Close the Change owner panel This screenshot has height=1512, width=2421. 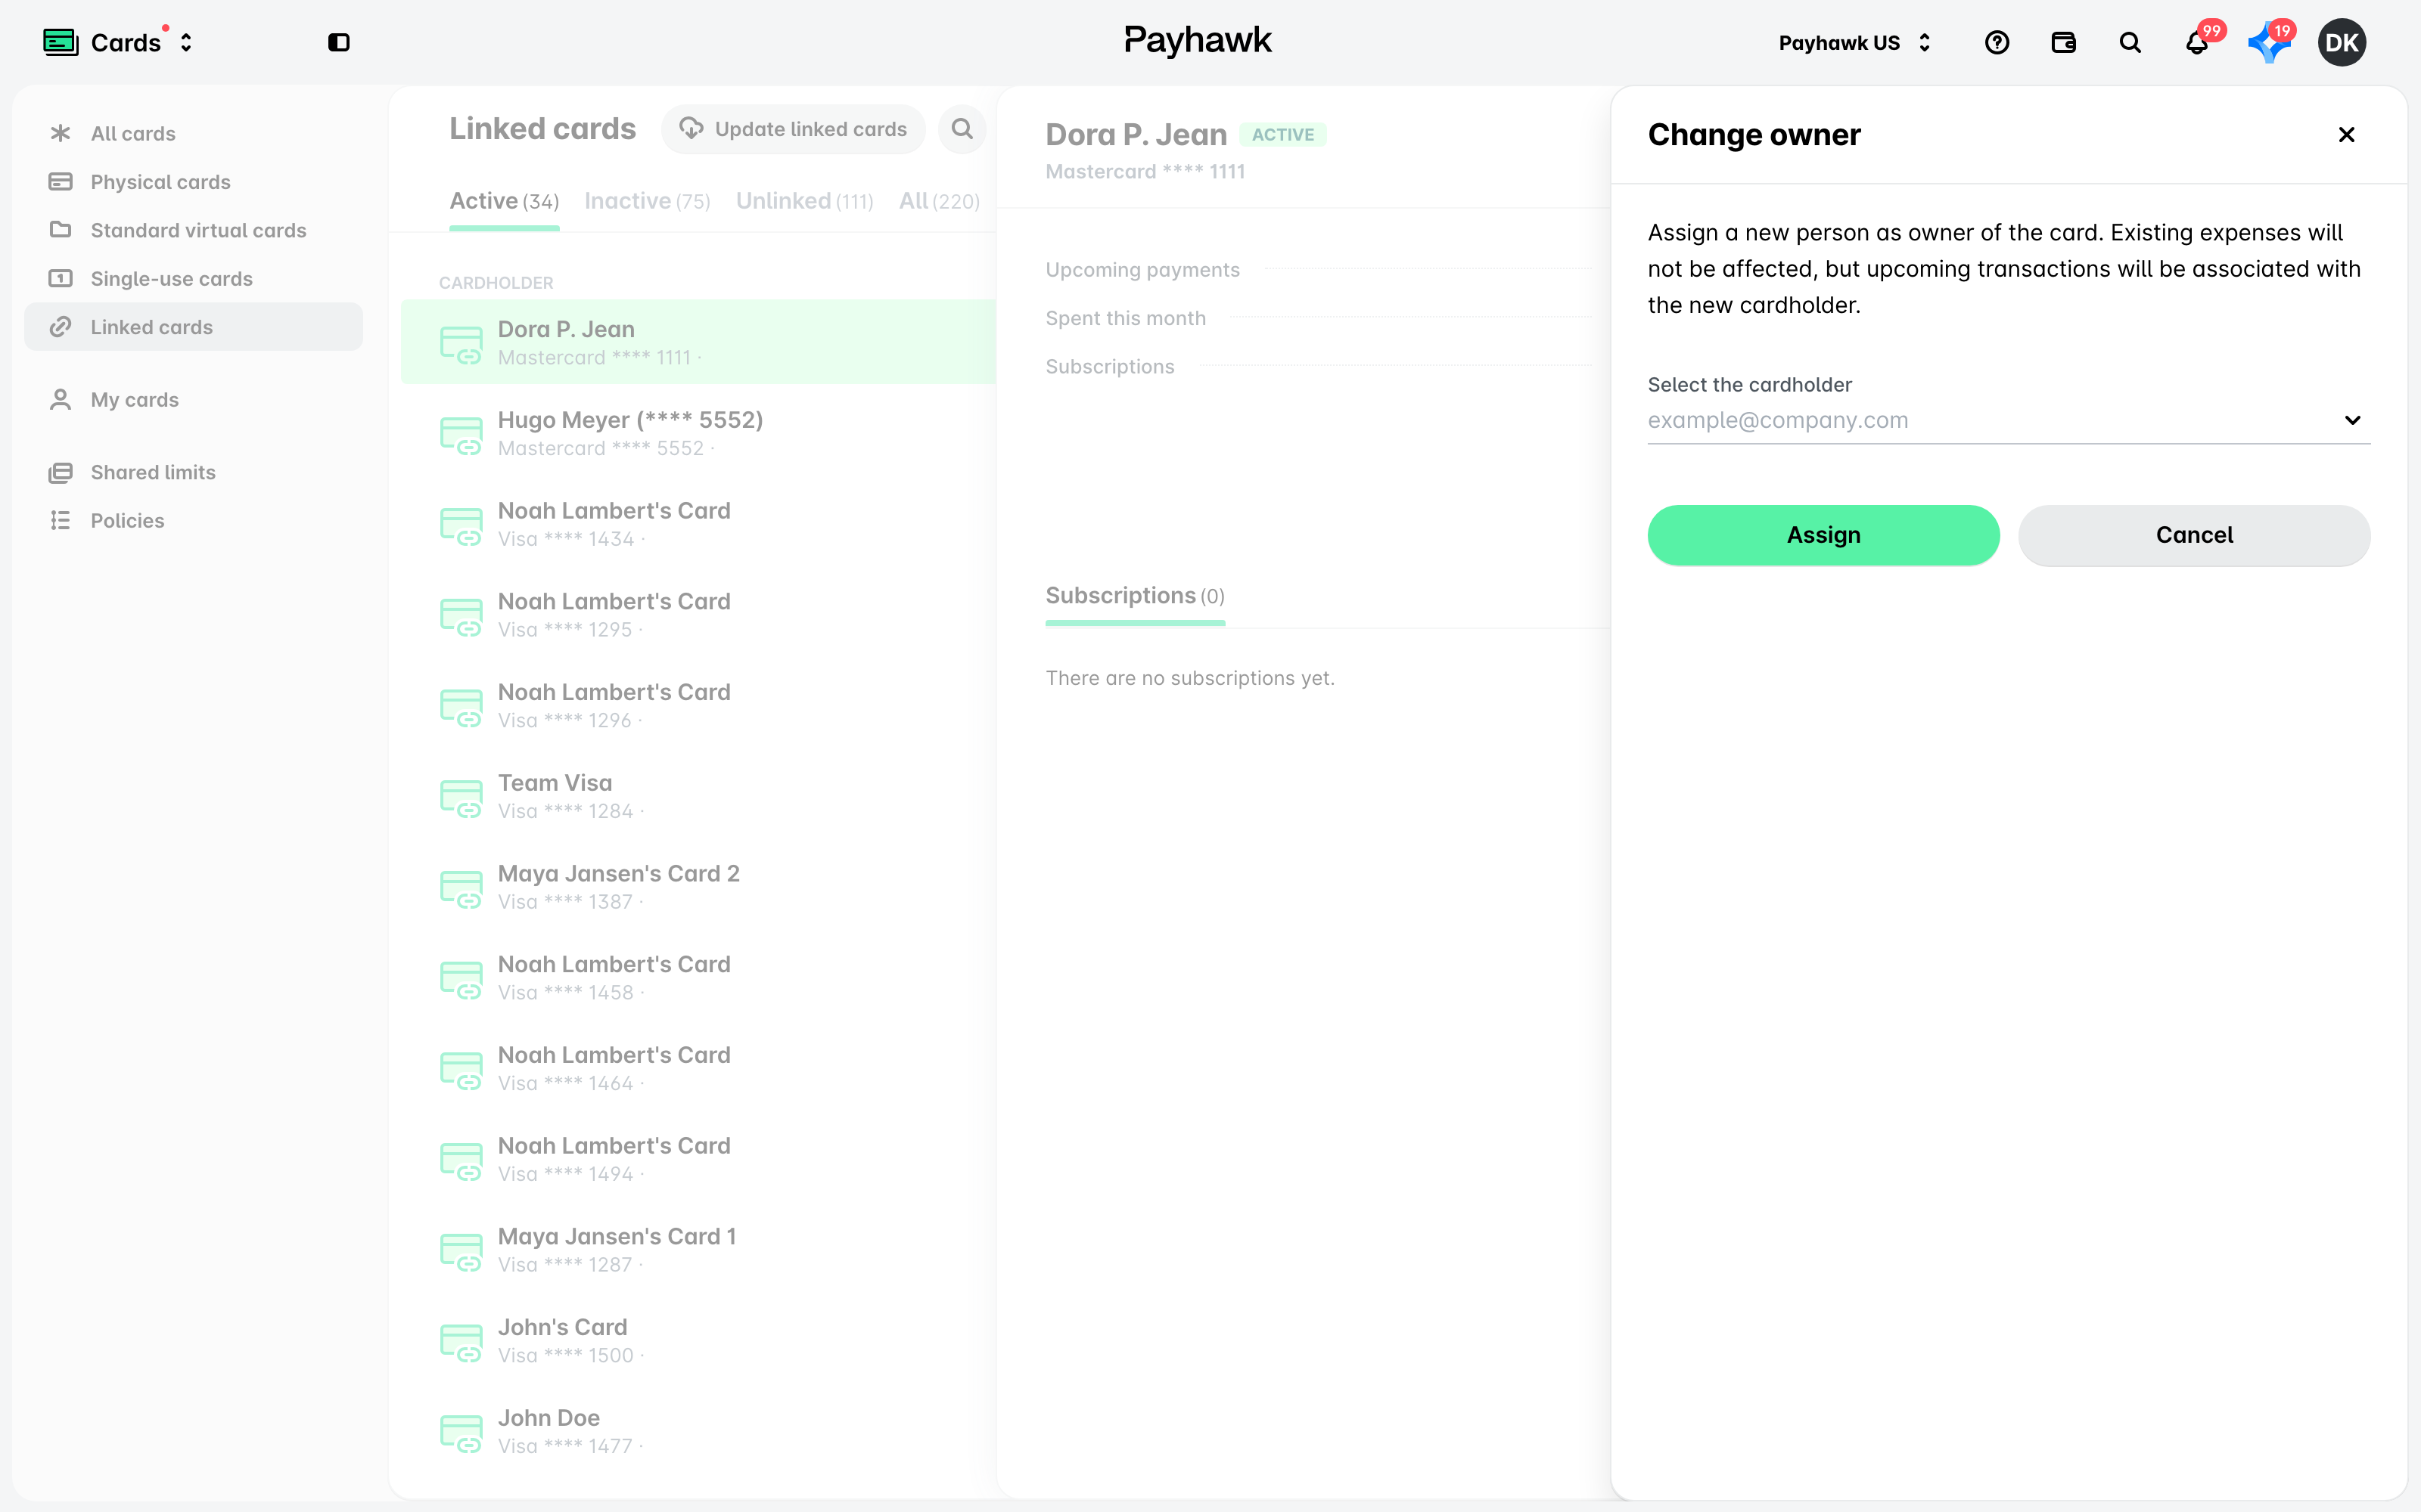pyautogui.click(x=2346, y=134)
